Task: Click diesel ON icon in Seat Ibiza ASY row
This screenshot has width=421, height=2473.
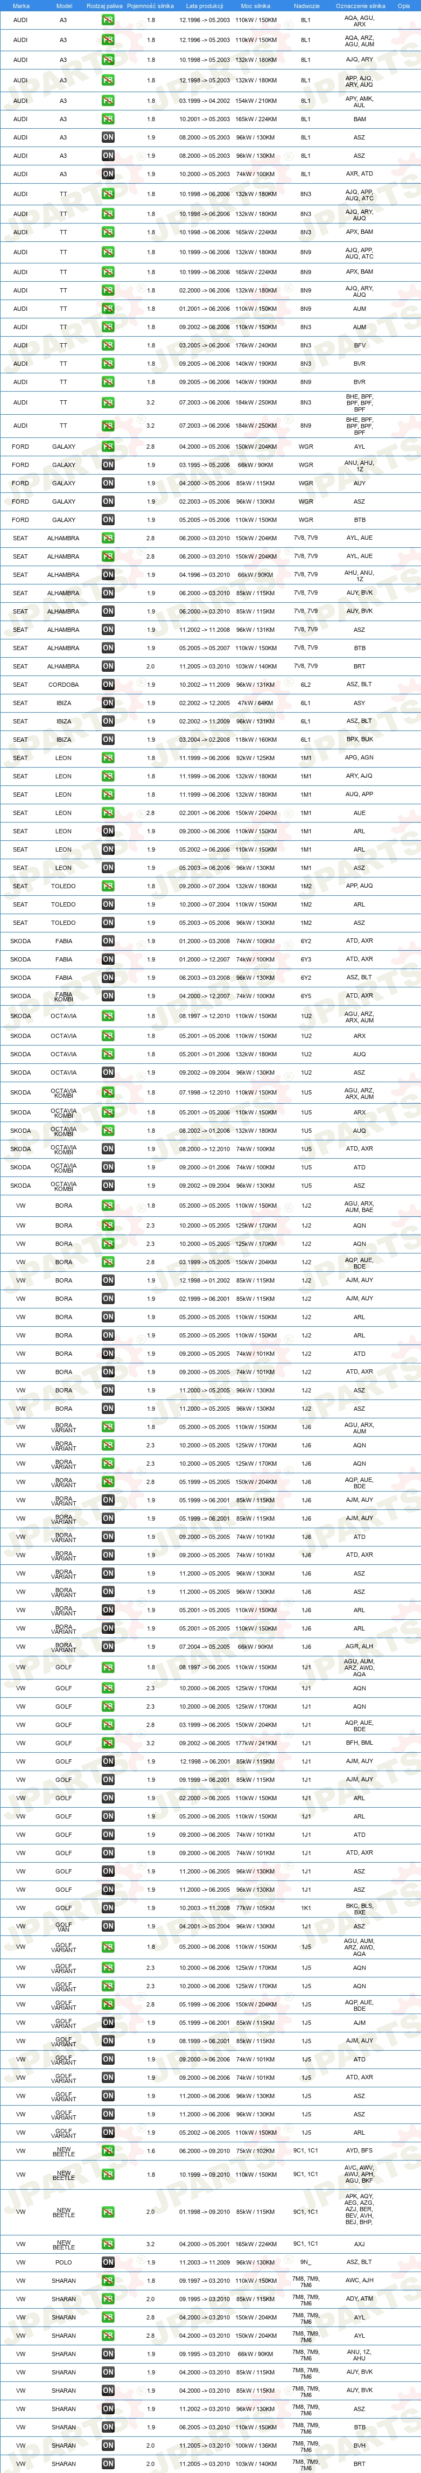Action: point(108,703)
